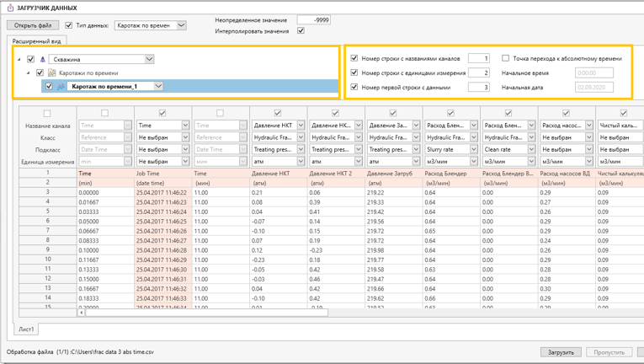Toggle Номер строки с единицами измерения checkbox
Image resolution: width=644 pixels, height=364 pixels.
[354, 72]
